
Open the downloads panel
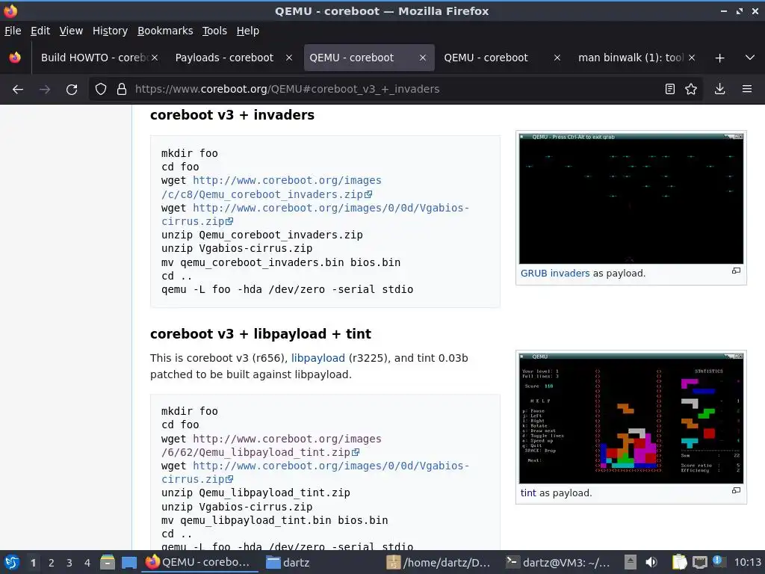pyautogui.click(x=719, y=89)
